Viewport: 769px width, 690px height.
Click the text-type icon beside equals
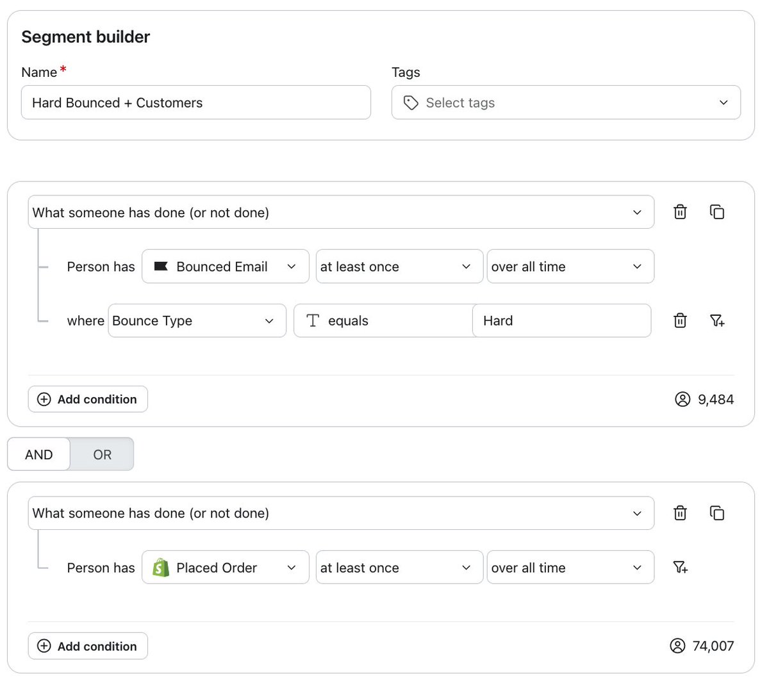coord(313,320)
